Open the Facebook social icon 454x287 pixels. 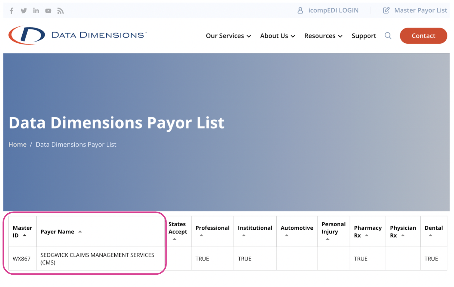pos(12,11)
